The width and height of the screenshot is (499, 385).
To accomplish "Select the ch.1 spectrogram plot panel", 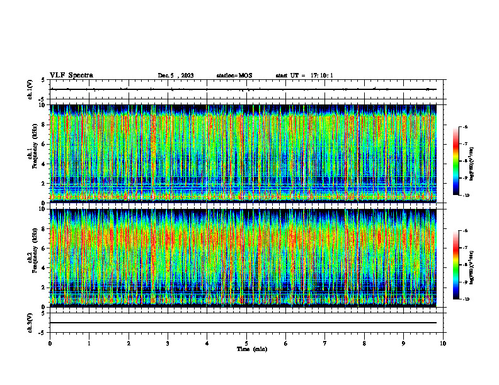I will pos(243,153).
